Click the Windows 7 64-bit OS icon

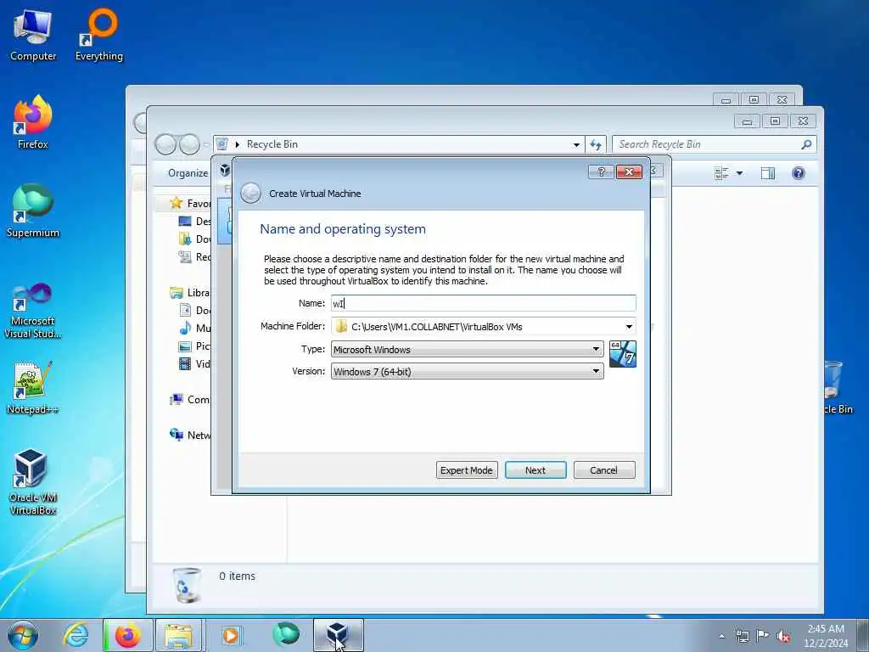tap(622, 354)
